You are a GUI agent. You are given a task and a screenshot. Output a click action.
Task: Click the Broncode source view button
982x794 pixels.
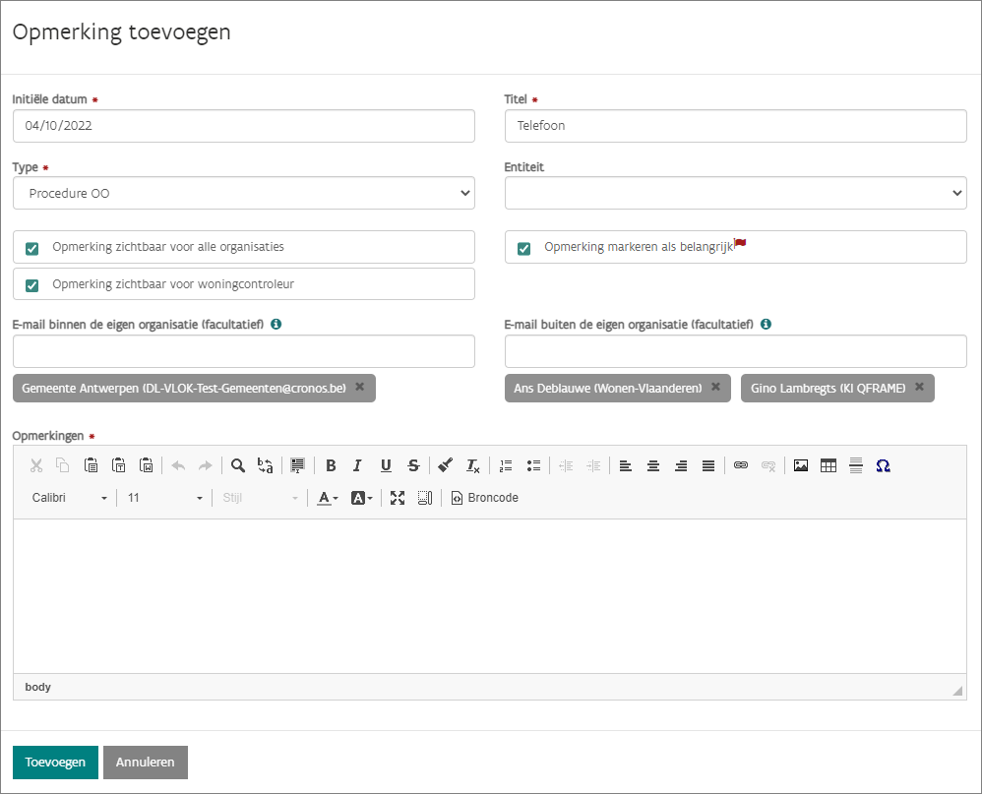click(x=484, y=498)
